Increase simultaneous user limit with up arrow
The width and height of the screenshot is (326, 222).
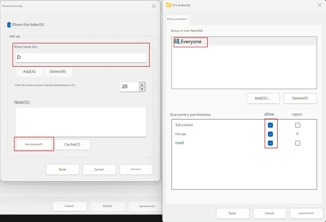(x=142, y=85)
